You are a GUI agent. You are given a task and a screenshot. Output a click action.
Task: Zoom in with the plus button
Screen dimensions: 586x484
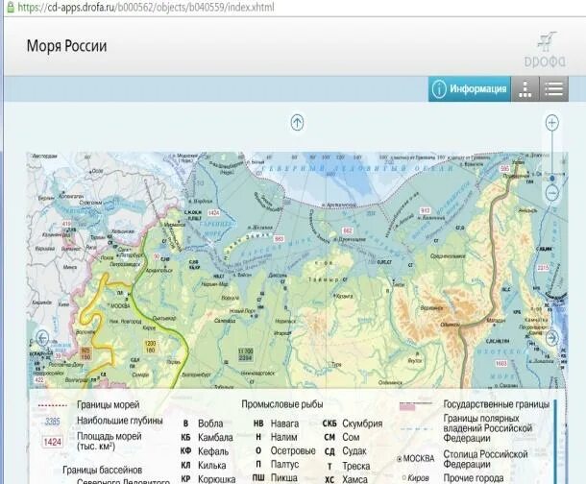click(552, 123)
